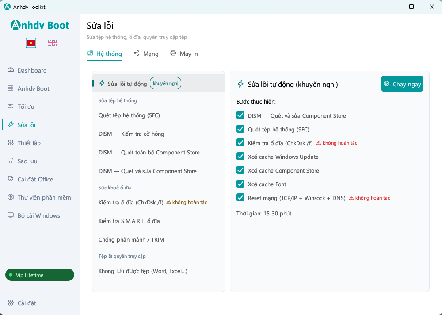This screenshot has width=442, height=315.
Task: Click the Hệ thống tab computer icon
Action: 90,54
